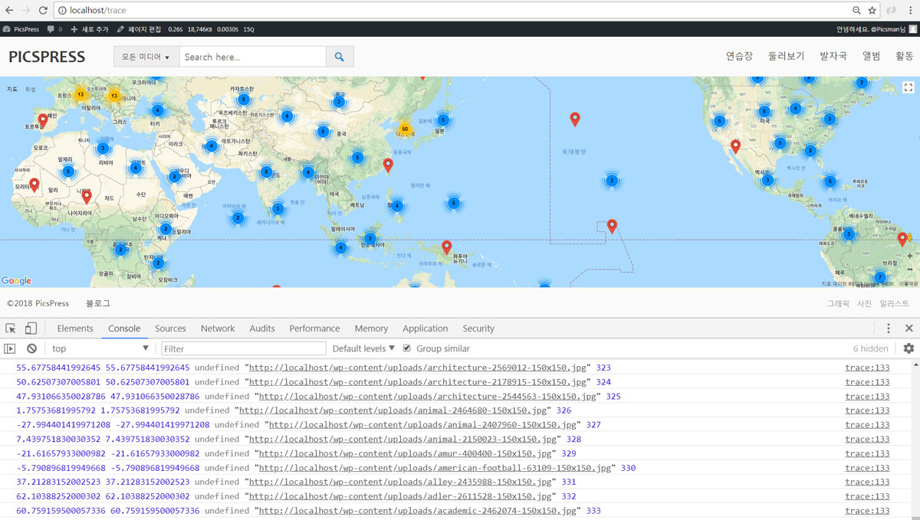Click the blue search magnifier button

(340, 57)
